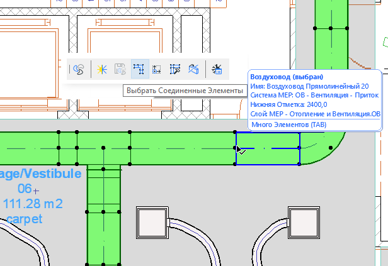Click the MEP routing fan icon
The height and width of the screenshot is (266, 388).
79,69
